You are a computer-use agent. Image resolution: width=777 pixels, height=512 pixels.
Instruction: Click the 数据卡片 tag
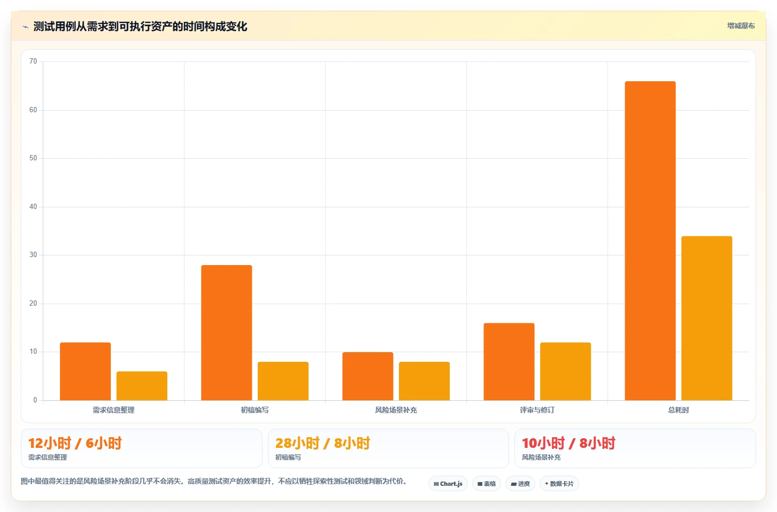point(559,484)
